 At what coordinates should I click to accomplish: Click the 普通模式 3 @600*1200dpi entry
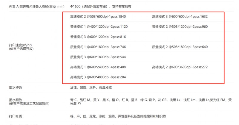point(98,37)
